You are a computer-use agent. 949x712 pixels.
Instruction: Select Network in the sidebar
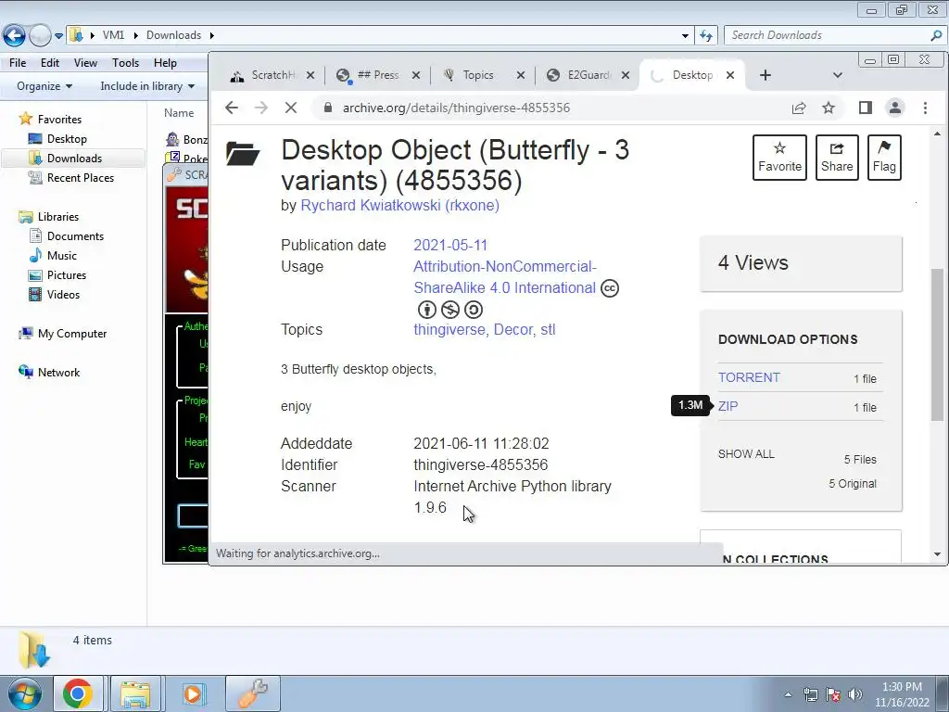pos(58,373)
